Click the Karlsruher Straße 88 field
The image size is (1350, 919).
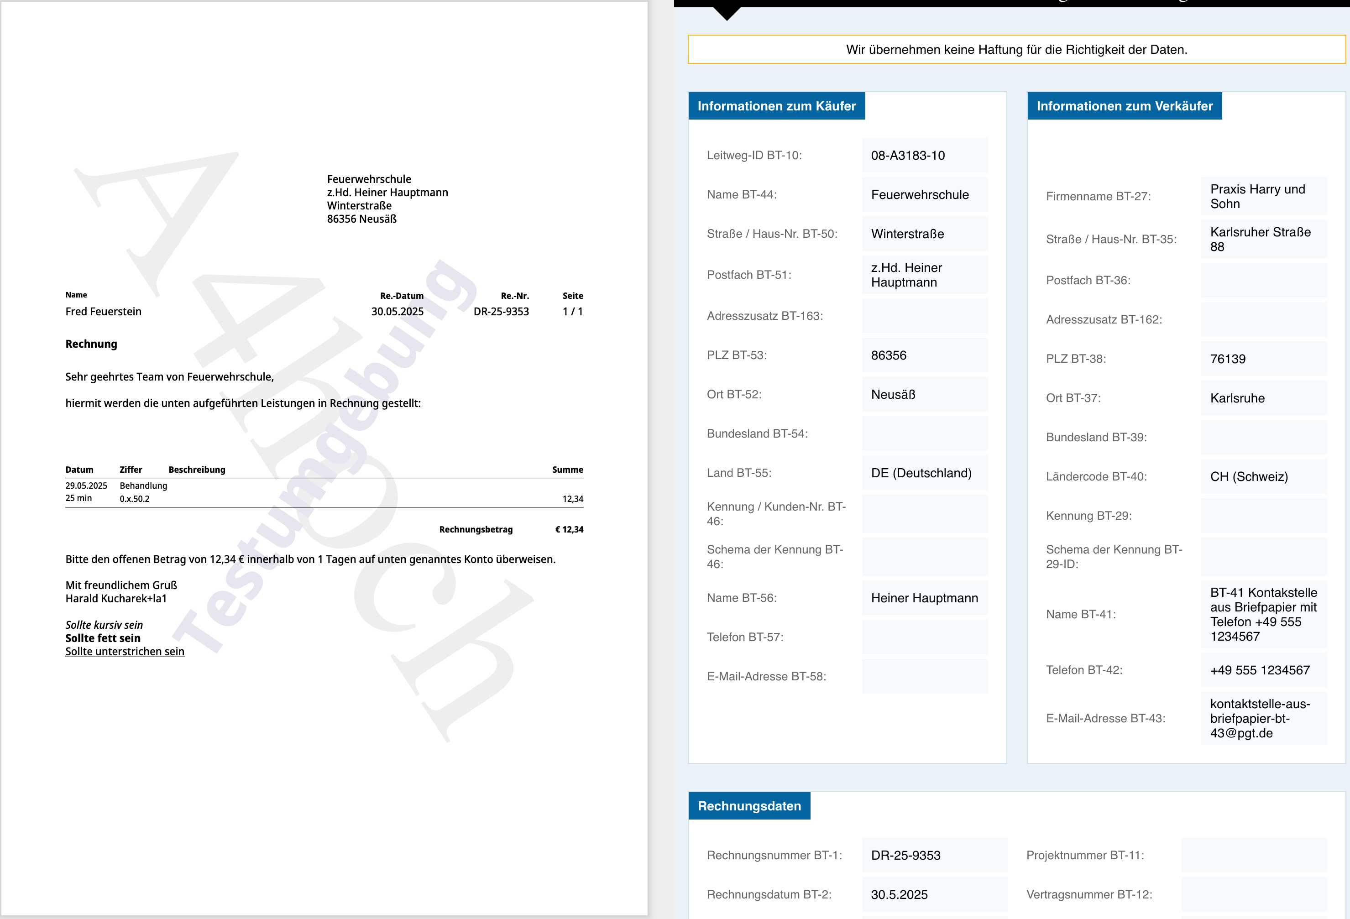coord(1263,240)
